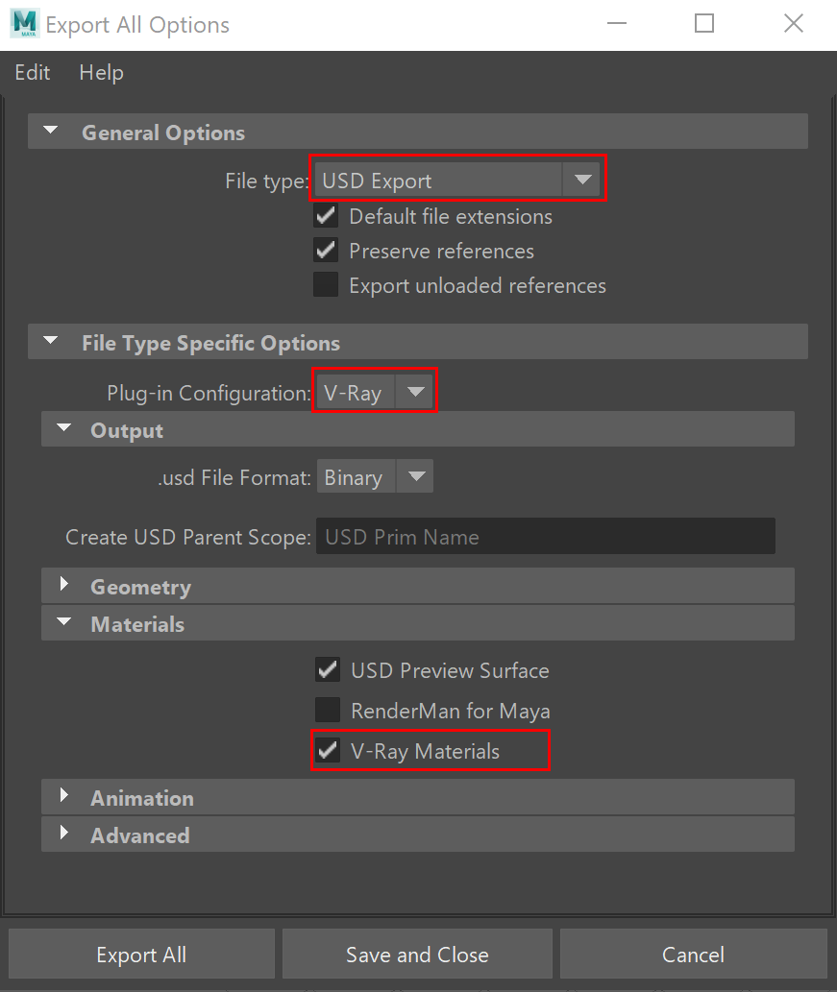Open the .usd File Format Binary dropdown
837x992 pixels.
[375, 476]
